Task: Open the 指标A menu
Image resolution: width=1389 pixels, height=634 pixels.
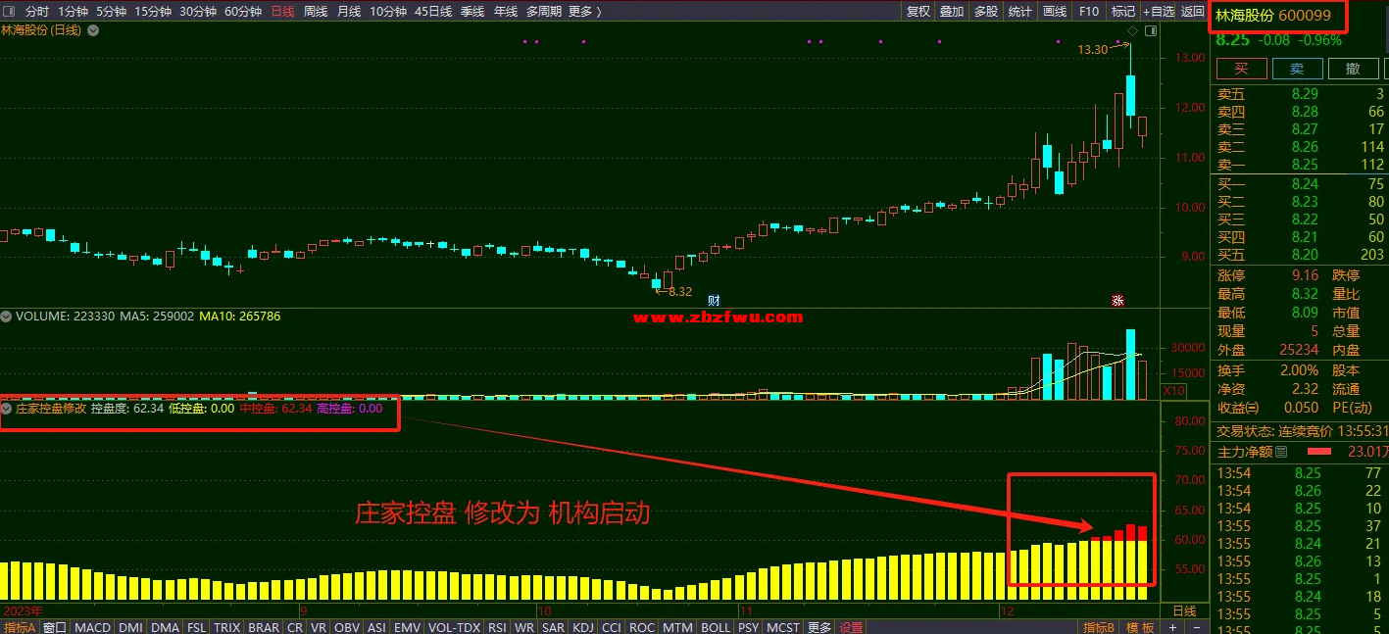Action: pyautogui.click(x=20, y=627)
